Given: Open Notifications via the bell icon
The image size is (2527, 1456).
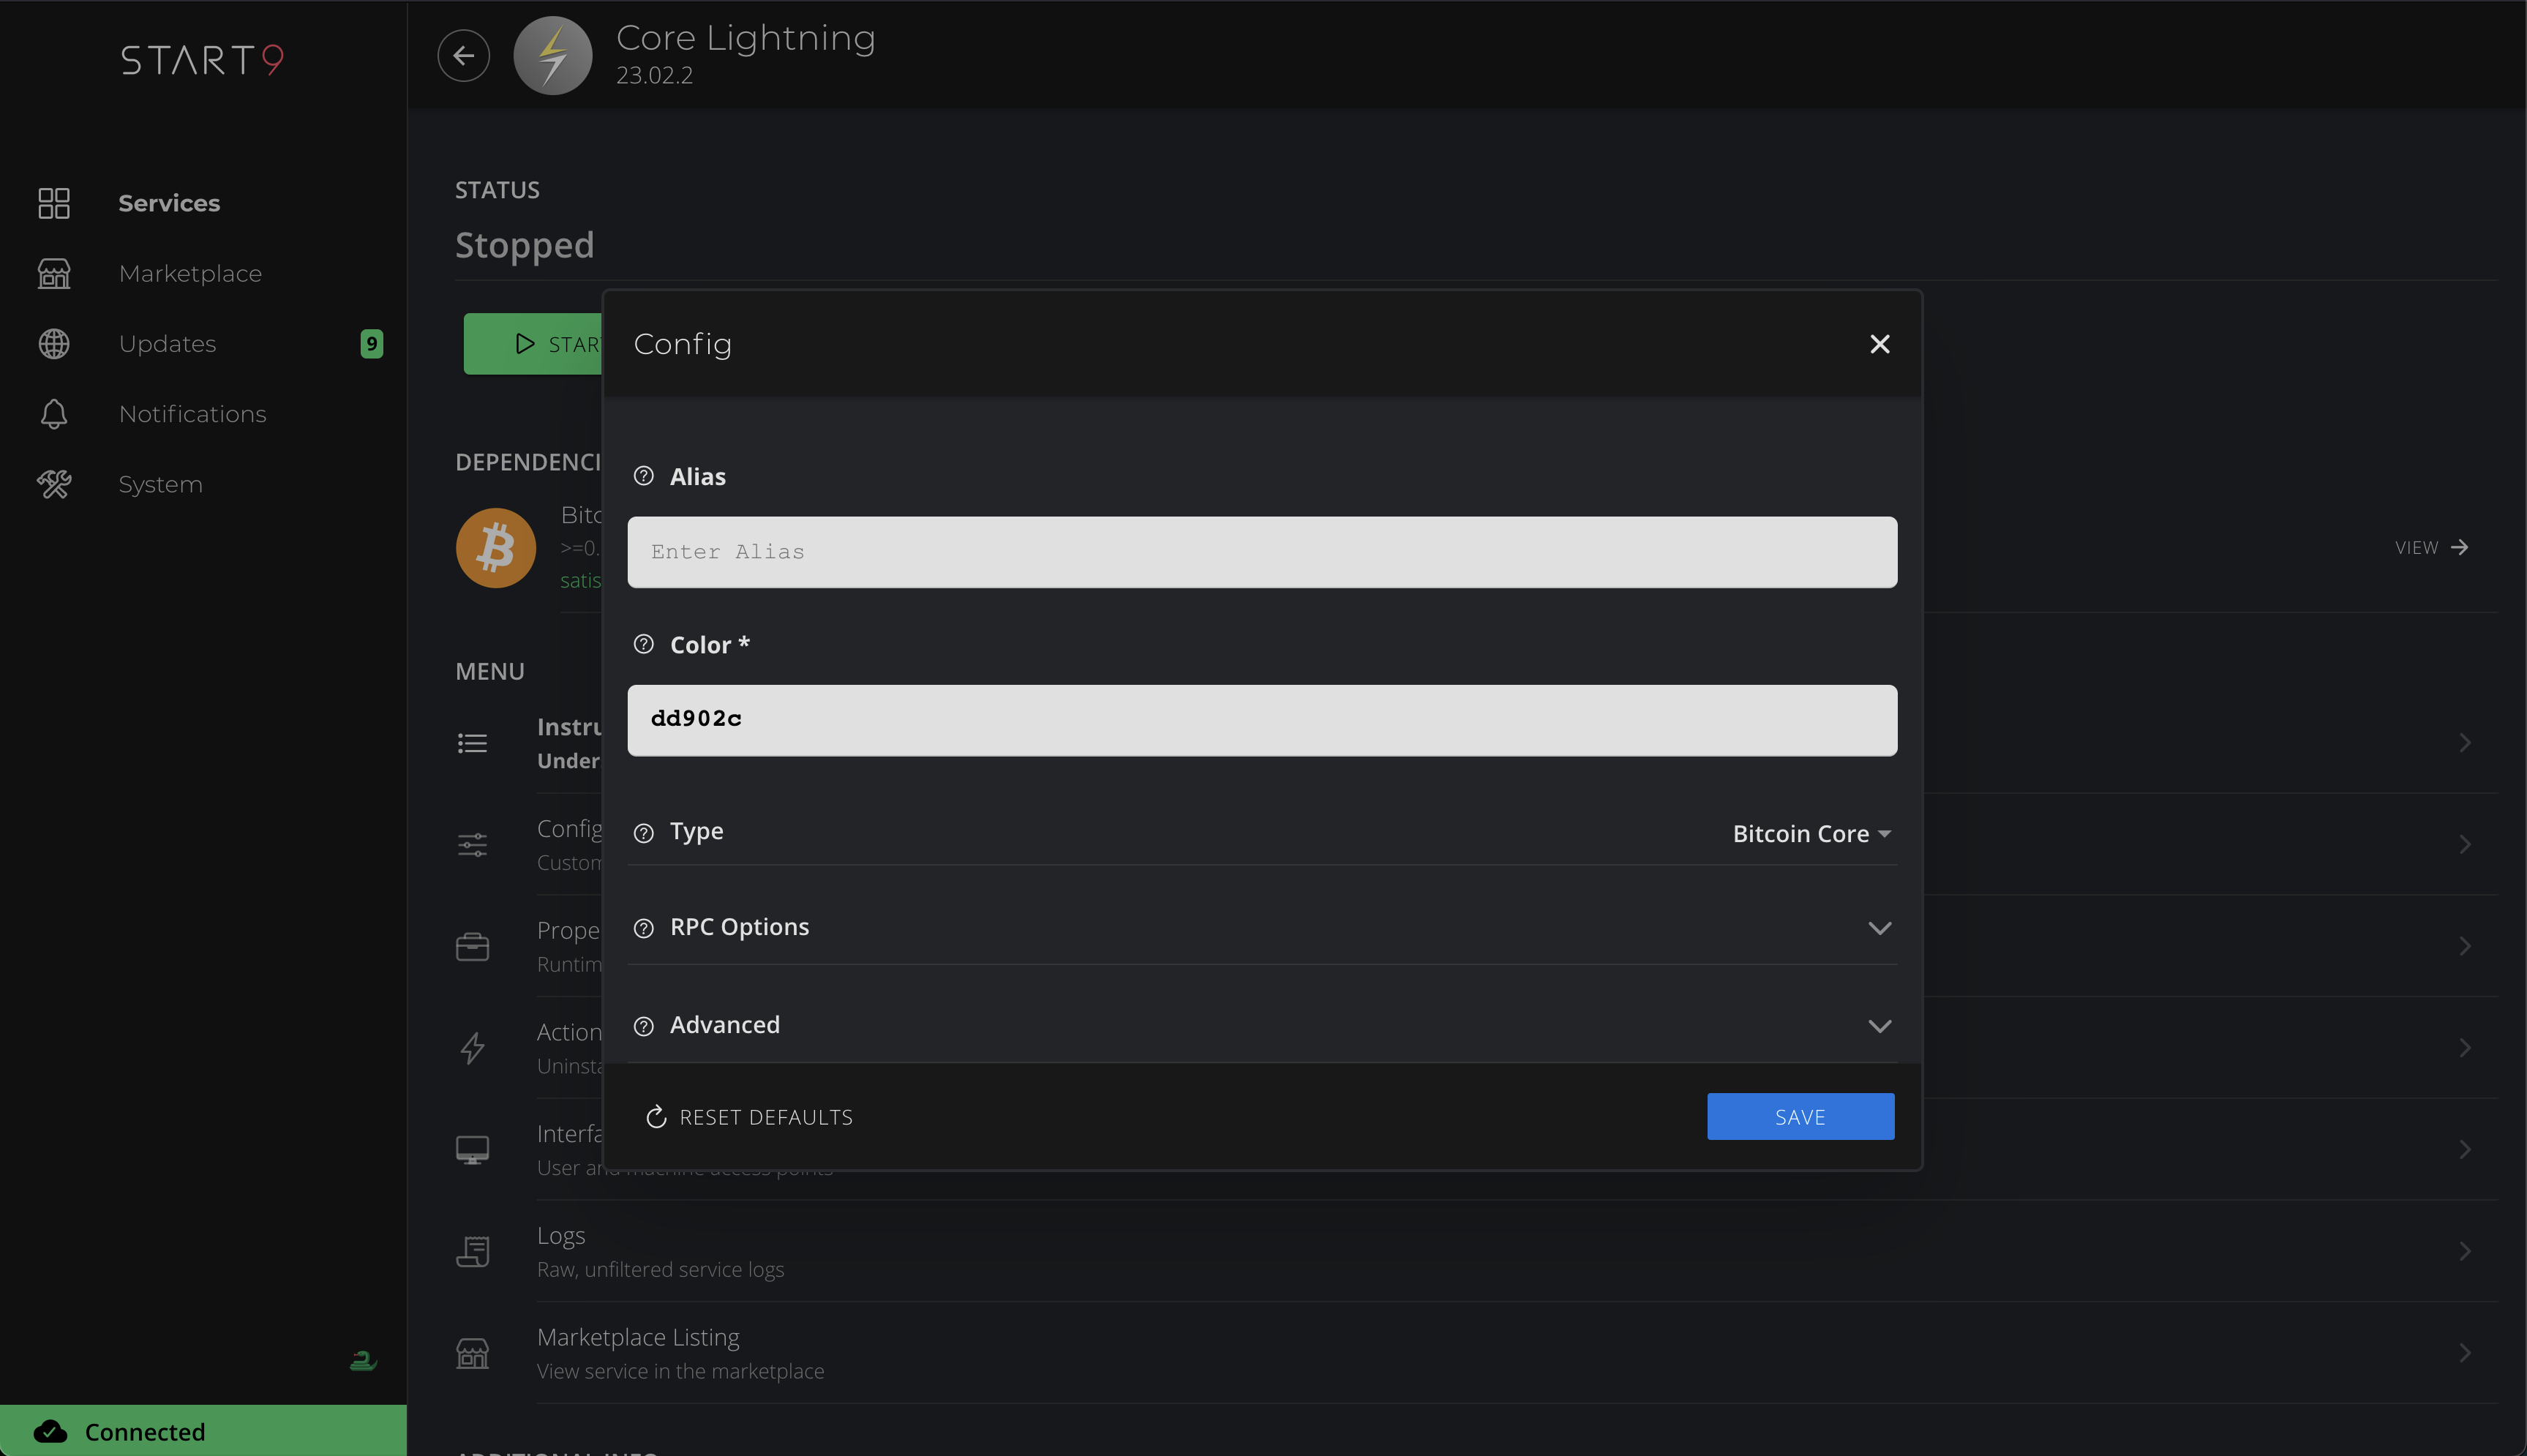Looking at the screenshot, I should (x=54, y=413).
